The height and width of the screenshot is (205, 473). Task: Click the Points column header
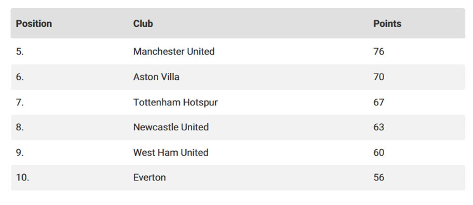coord(387,24)
